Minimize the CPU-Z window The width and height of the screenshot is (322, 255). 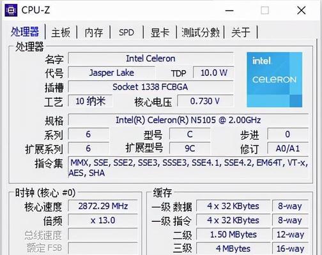point(229,10)
